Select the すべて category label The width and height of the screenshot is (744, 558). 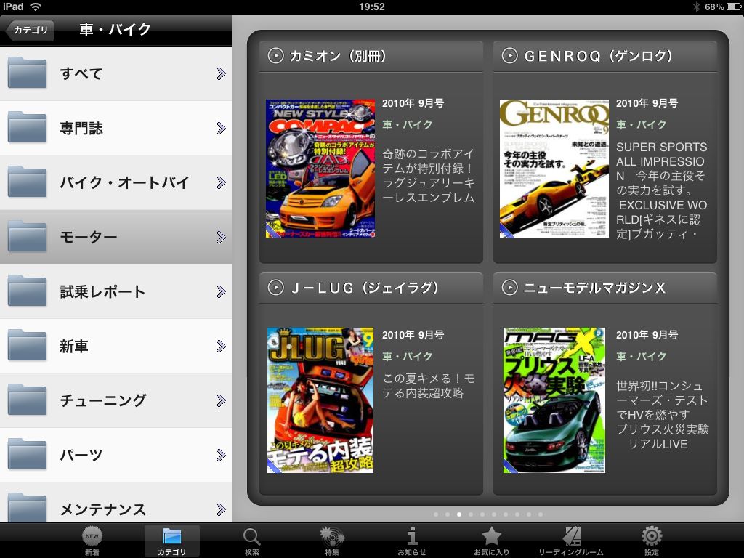pos(81,73)
